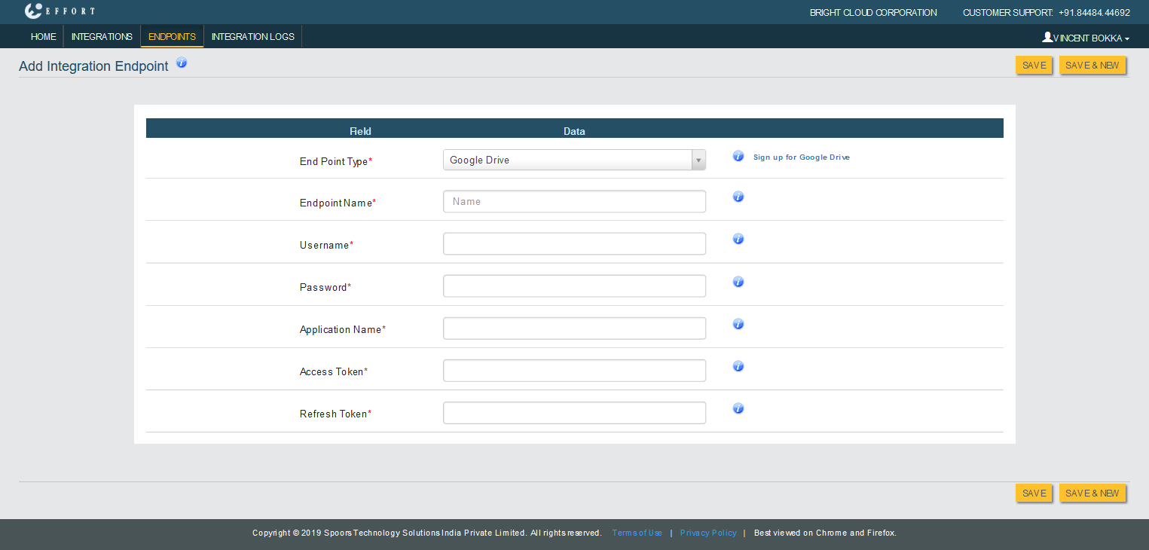This screenshot has height=550, width=1149.
Task: Click the info icon next to Refresh Token field
Action: click(738, 408)
